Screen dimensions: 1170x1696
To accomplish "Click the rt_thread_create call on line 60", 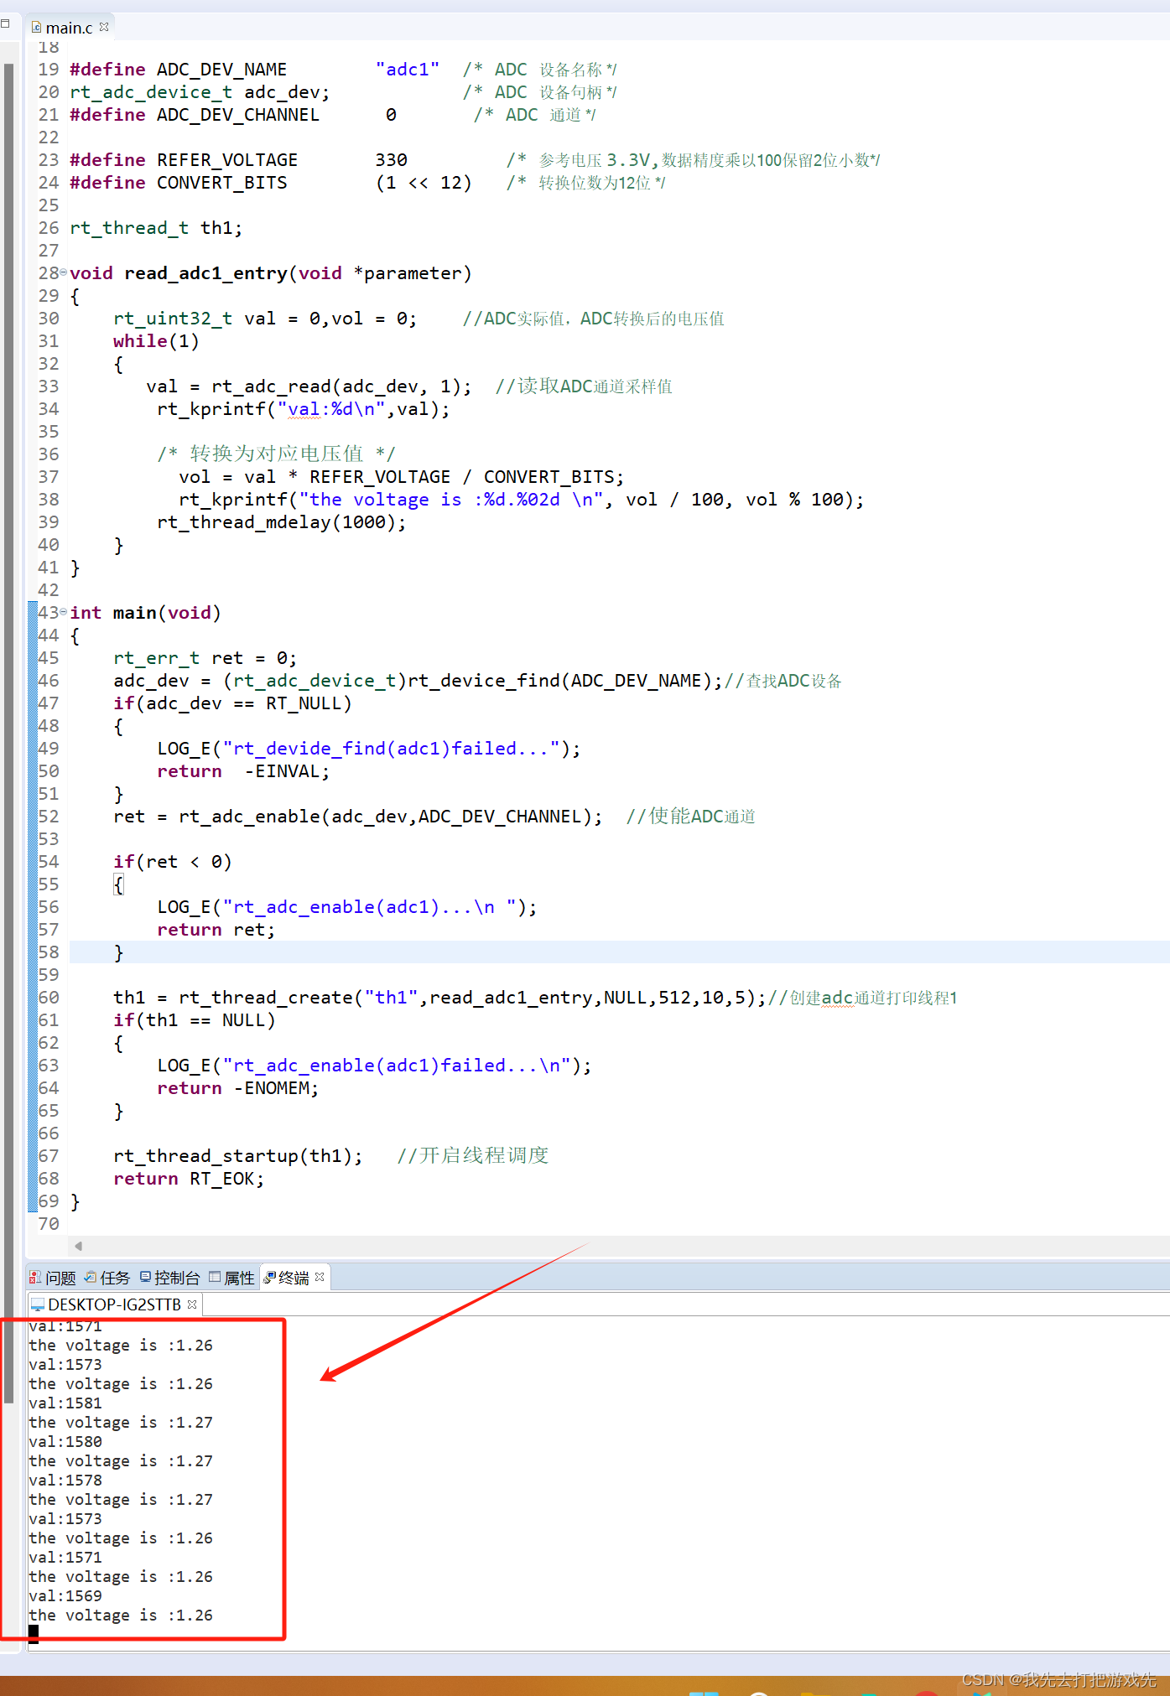I will (473, 998).
